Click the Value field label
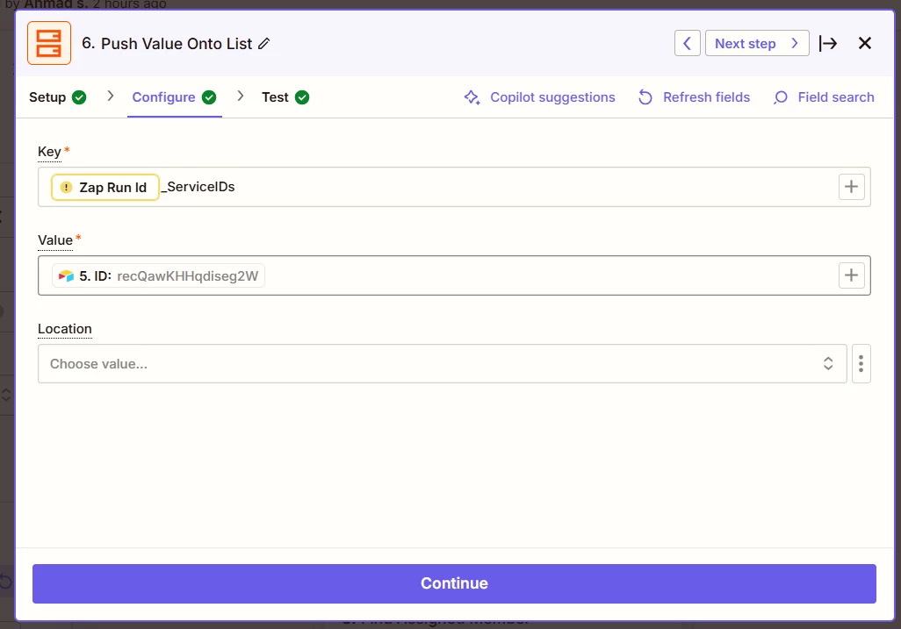901x629 pixels. (x=55, y=240)
